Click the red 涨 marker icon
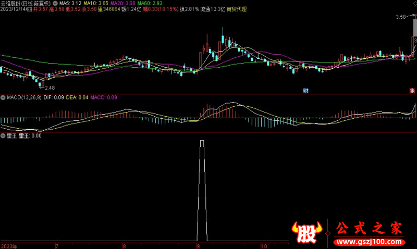This screenshot has height=249, width=417. pos(412,91)
